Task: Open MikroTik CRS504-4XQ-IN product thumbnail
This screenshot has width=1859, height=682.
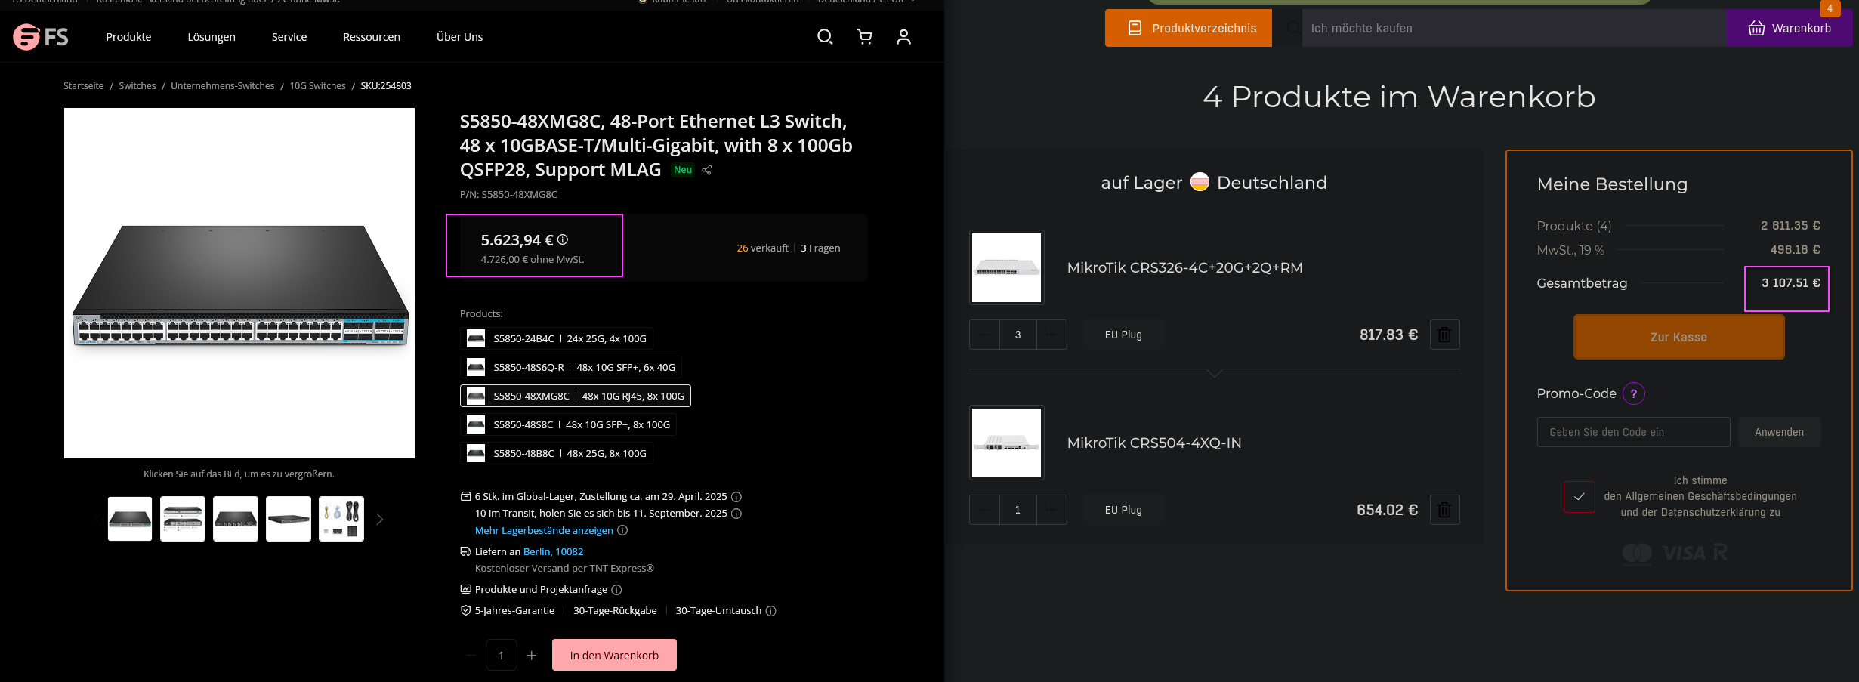Action: (x=1006, y=443)
